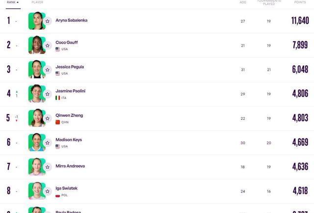This screenshot has width=314, height=213.
Task: Toggle favorite star for Jessica Pegula
Action: pyautogui.click(x=48, y=70)
